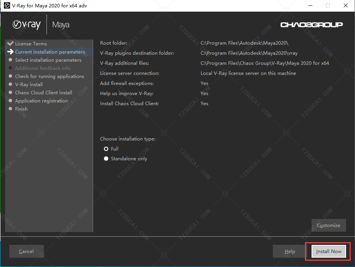Select the Full installation type
The image size is (355, 267).
point(106,149)
